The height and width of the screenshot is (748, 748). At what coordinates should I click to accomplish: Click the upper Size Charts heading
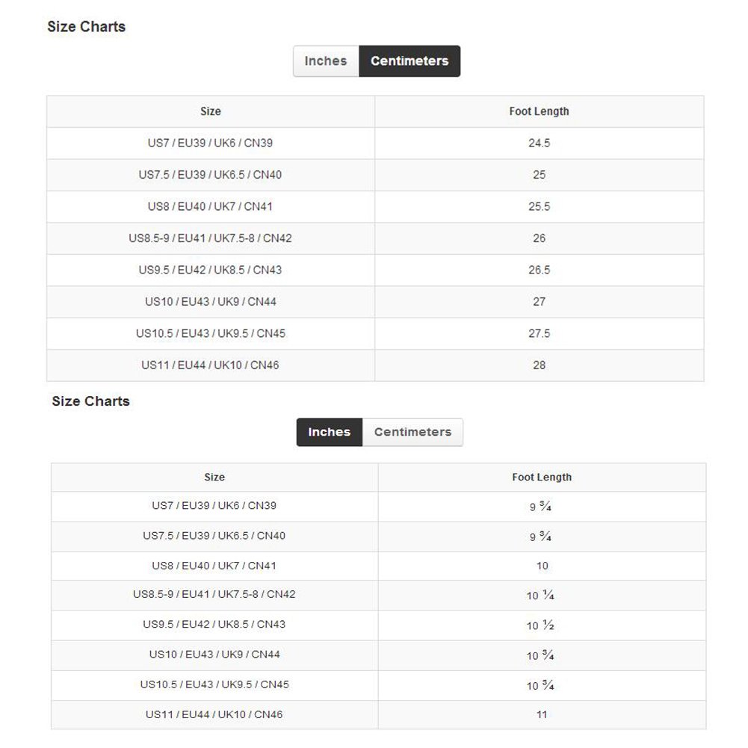(x=87, y=27)
